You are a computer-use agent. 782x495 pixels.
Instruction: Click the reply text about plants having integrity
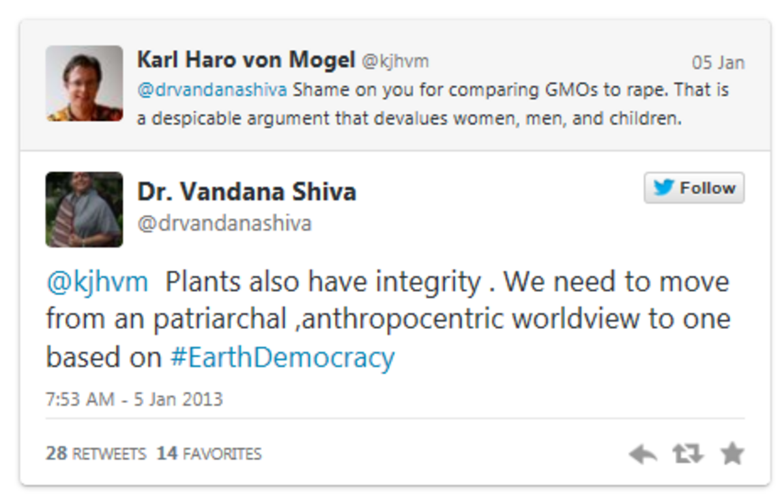pyautogui.click(x=388, y=320)
